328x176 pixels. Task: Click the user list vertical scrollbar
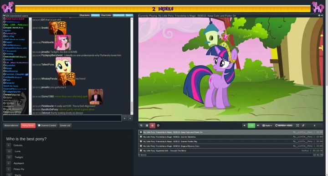tap(30, 66)
